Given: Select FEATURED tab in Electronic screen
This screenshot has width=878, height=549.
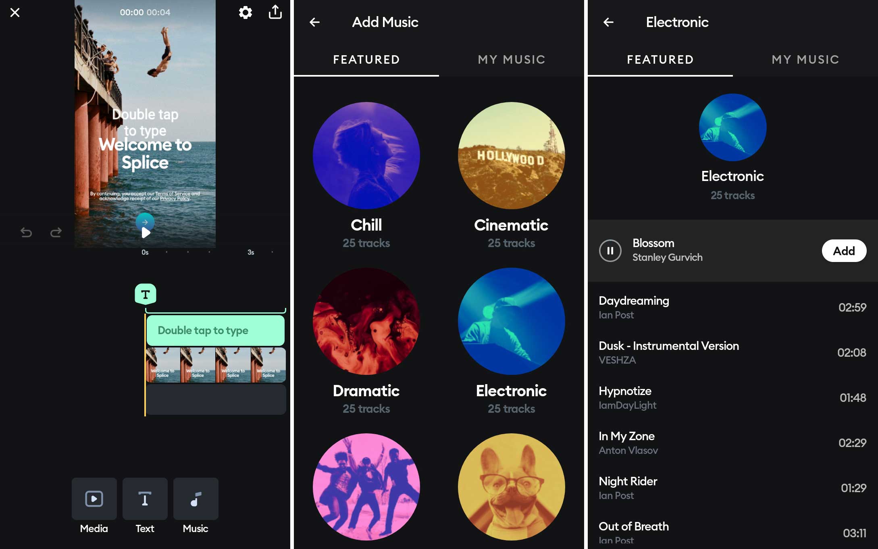Looking at the screenshot, I should (660, 60).
